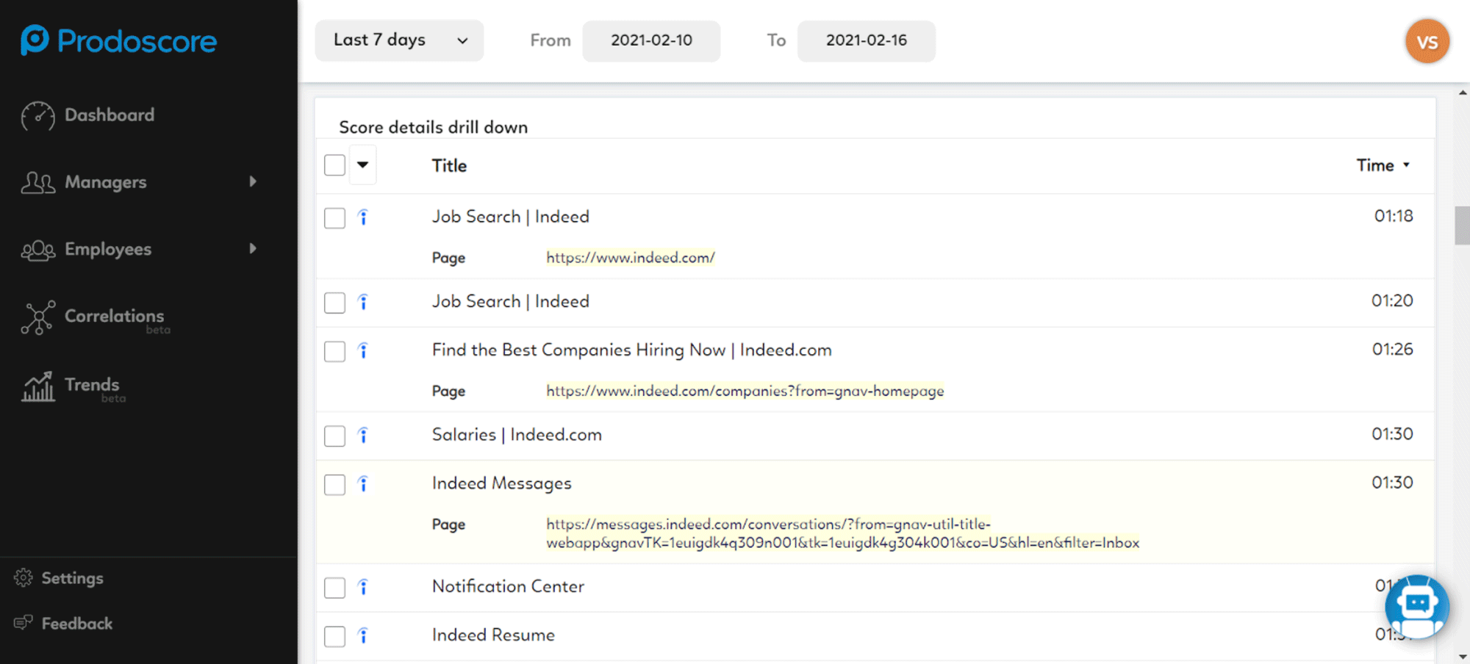Click the 'Score details drill down' heading
The height and width of the screenshot is (664, 1470).
point(434,127)
